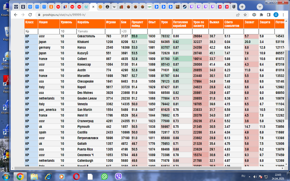Image resolution: width=290 pixels, height=181 pixels.
Task: Close the active proships tab
Action: click(93, 7)
